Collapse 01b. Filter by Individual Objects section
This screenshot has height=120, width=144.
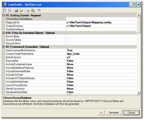tap(4, 33)
